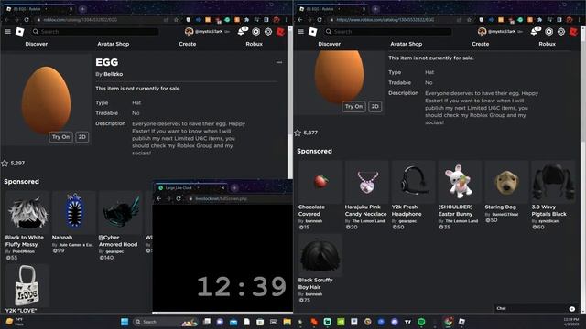Go back in right Roblox browser
The image size is (586, 329).
pos(300,20)
